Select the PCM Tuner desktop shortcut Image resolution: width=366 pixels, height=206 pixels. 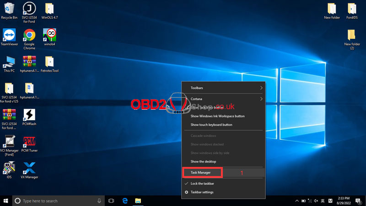[29, 142]
